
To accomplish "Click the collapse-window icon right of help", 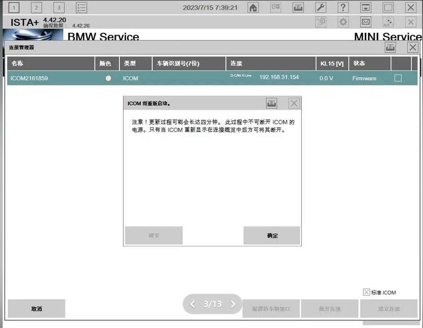I will click(366, 8).
